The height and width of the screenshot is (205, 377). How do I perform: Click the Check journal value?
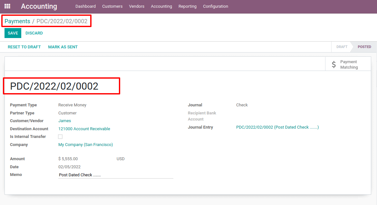click(x=242, y=105)
